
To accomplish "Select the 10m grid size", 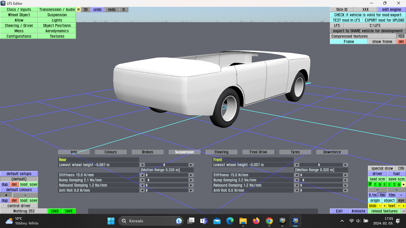I will point(392,195).
